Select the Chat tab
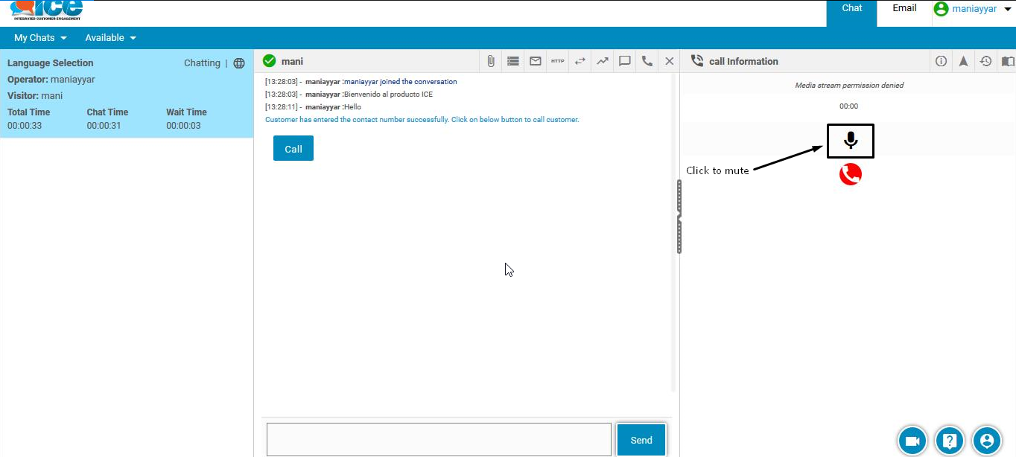The image size is (1016, 457). 851,8
